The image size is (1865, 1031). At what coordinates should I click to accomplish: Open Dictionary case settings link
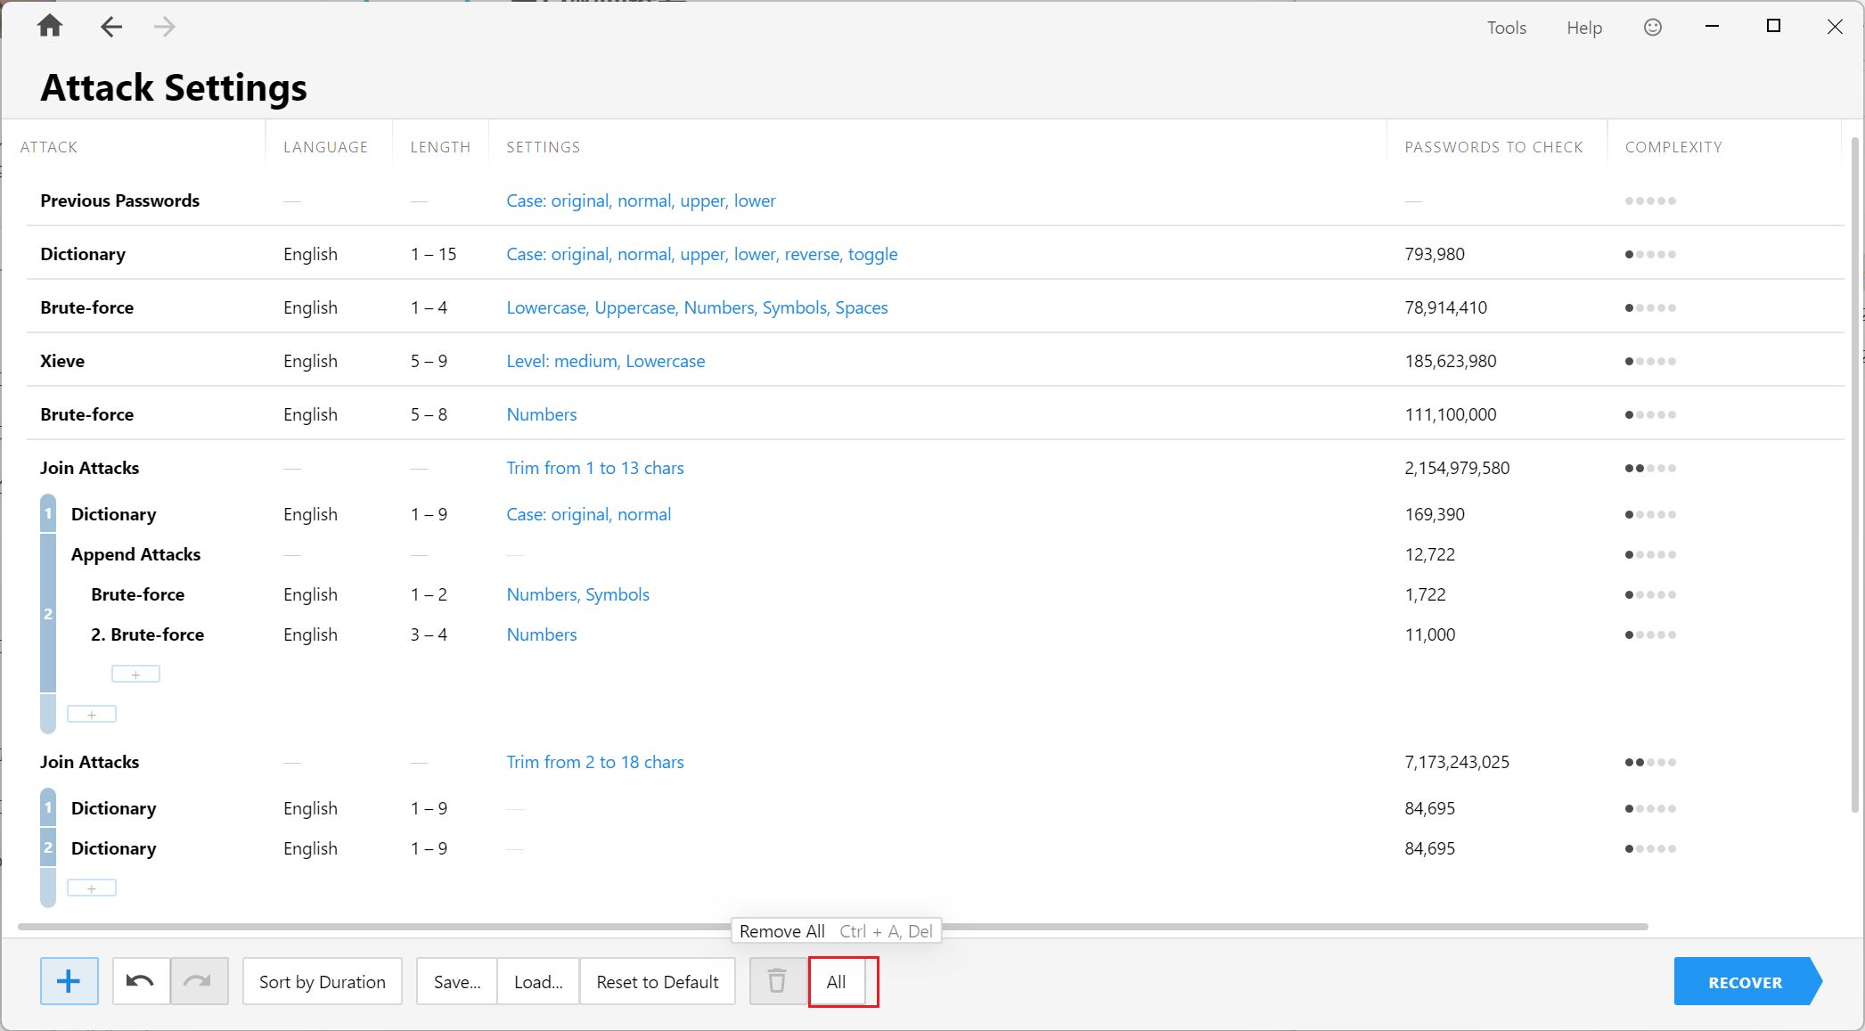pos(701,254)
